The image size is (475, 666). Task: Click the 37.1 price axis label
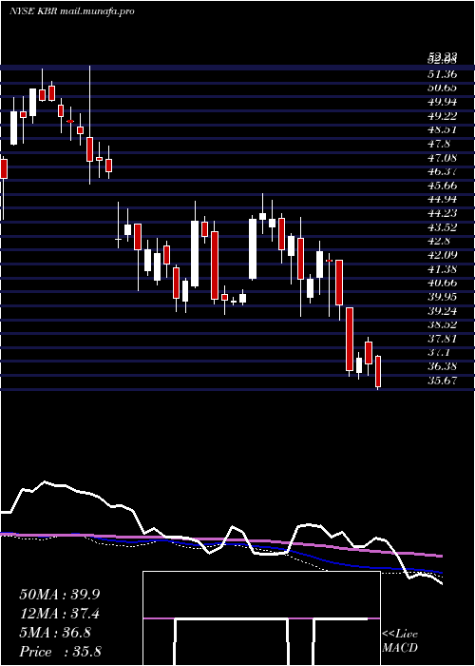tap(439, 352)
